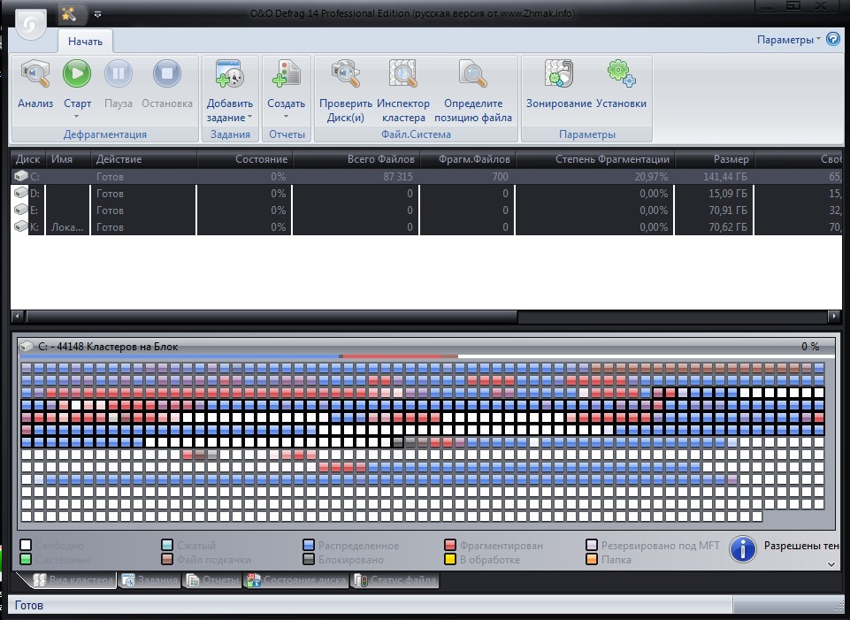Click the disk list scrollbar right arrow
Screen dimensions: 850x620
tap(834, 316)
